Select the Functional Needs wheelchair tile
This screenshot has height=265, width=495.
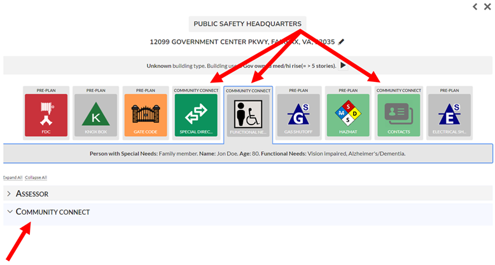click(247, 116)
